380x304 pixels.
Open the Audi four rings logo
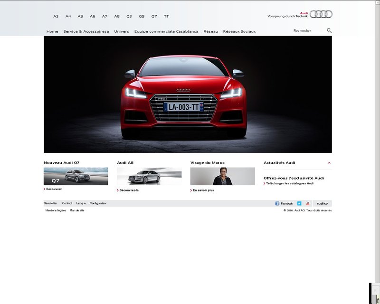321,14
